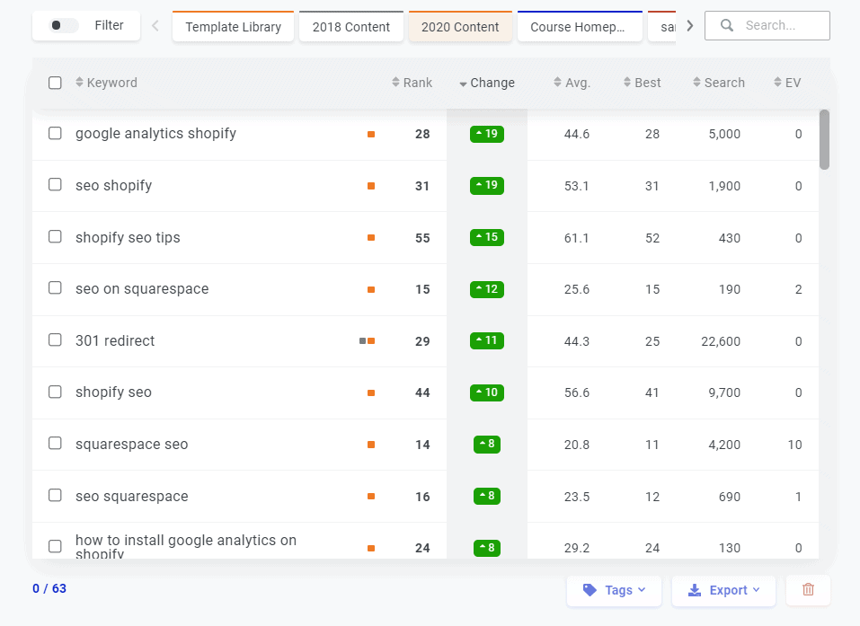
Task: Sort by Keyword column arrows
Action: (x=79, y=83)
